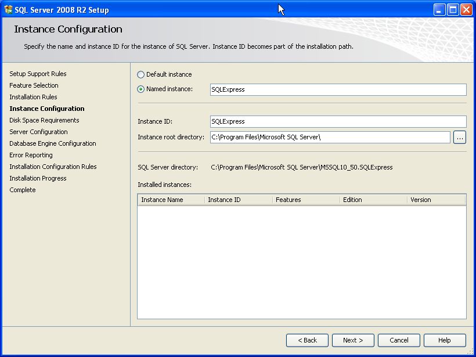
Task: Click the Features column header
Action: click(305, 200)
